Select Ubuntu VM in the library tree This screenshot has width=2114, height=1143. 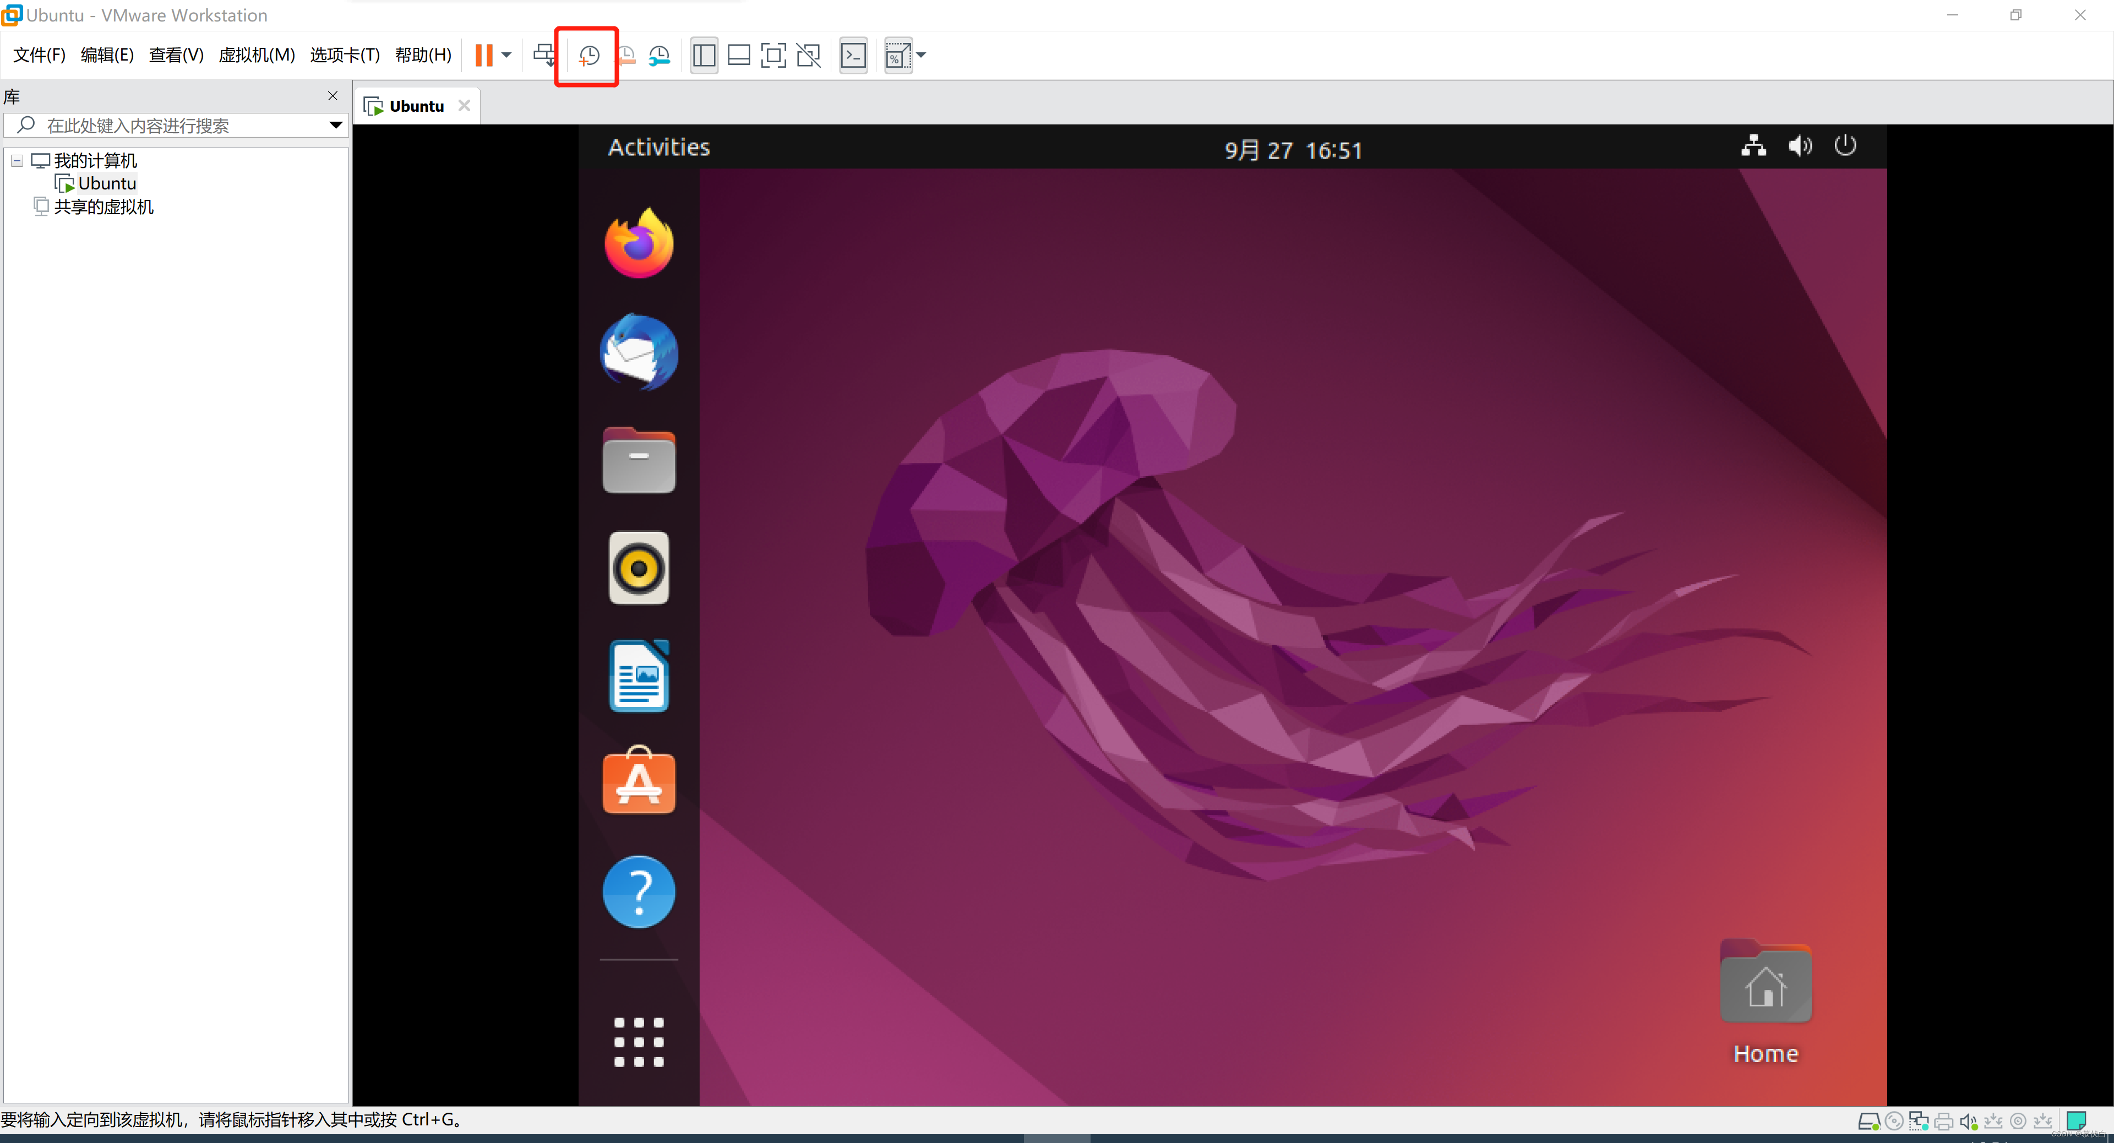[x=107, y=184]
